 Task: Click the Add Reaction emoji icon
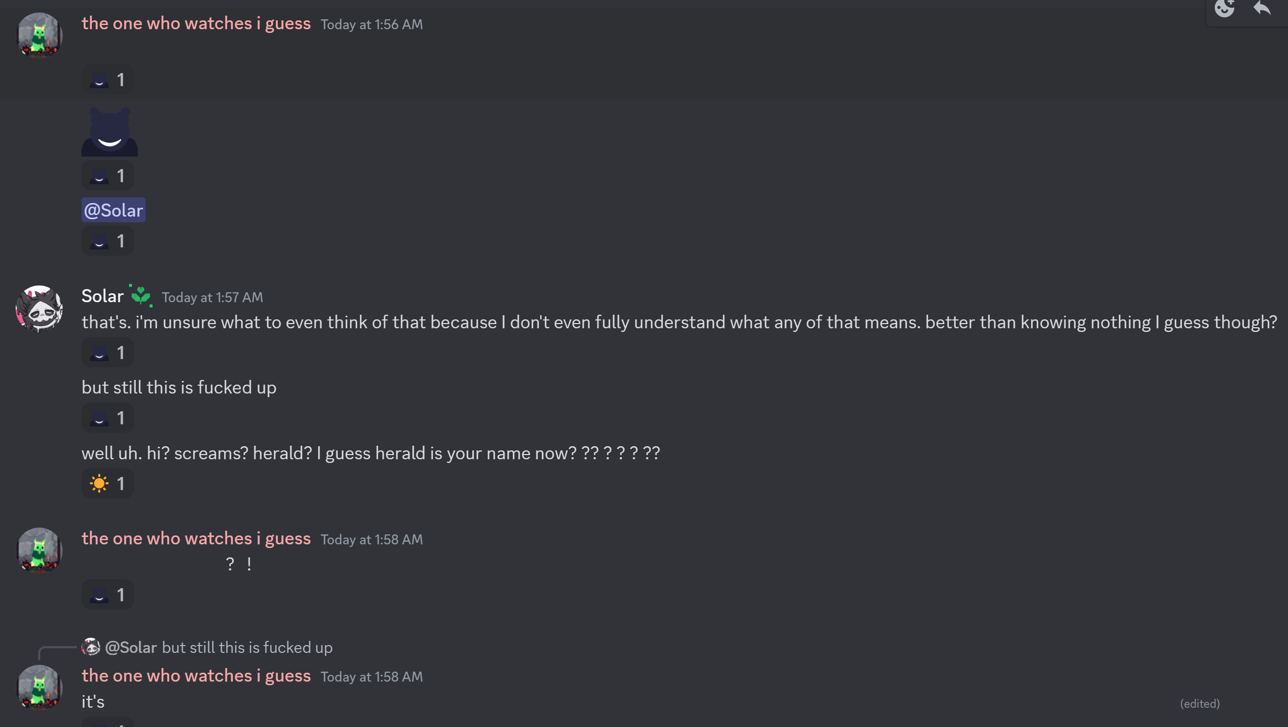pos(1224,8)
